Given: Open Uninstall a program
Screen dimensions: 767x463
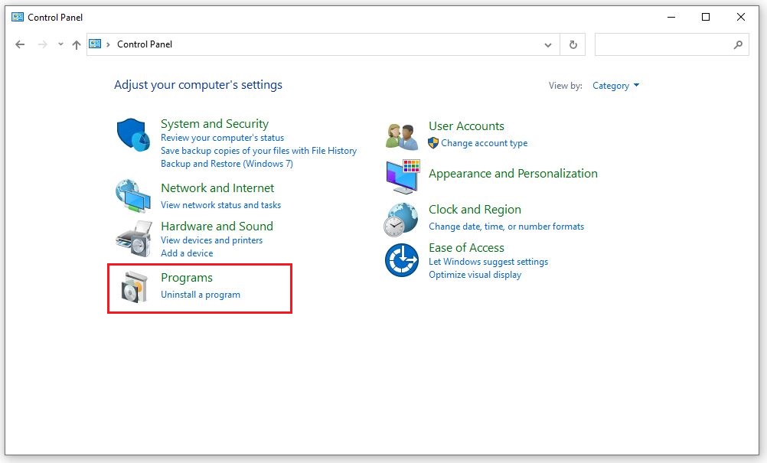Looking at the screenshot, I should [200, 294].
